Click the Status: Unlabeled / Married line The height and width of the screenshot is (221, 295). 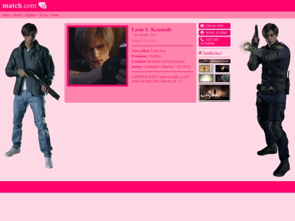(x=161, y=67)
